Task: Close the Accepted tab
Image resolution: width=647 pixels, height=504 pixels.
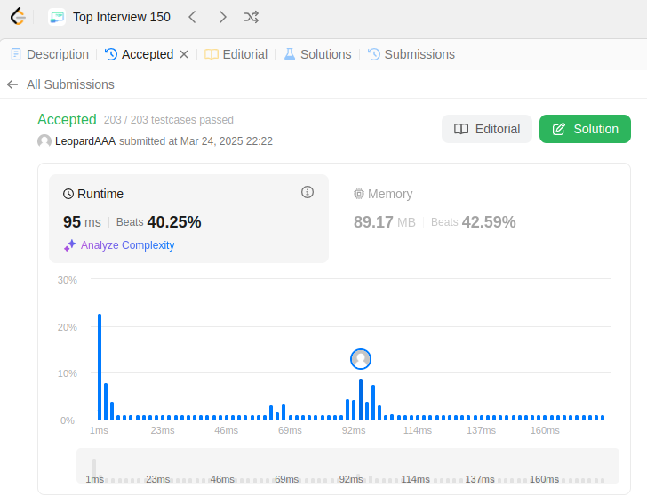Action: [x=184, y=54]
